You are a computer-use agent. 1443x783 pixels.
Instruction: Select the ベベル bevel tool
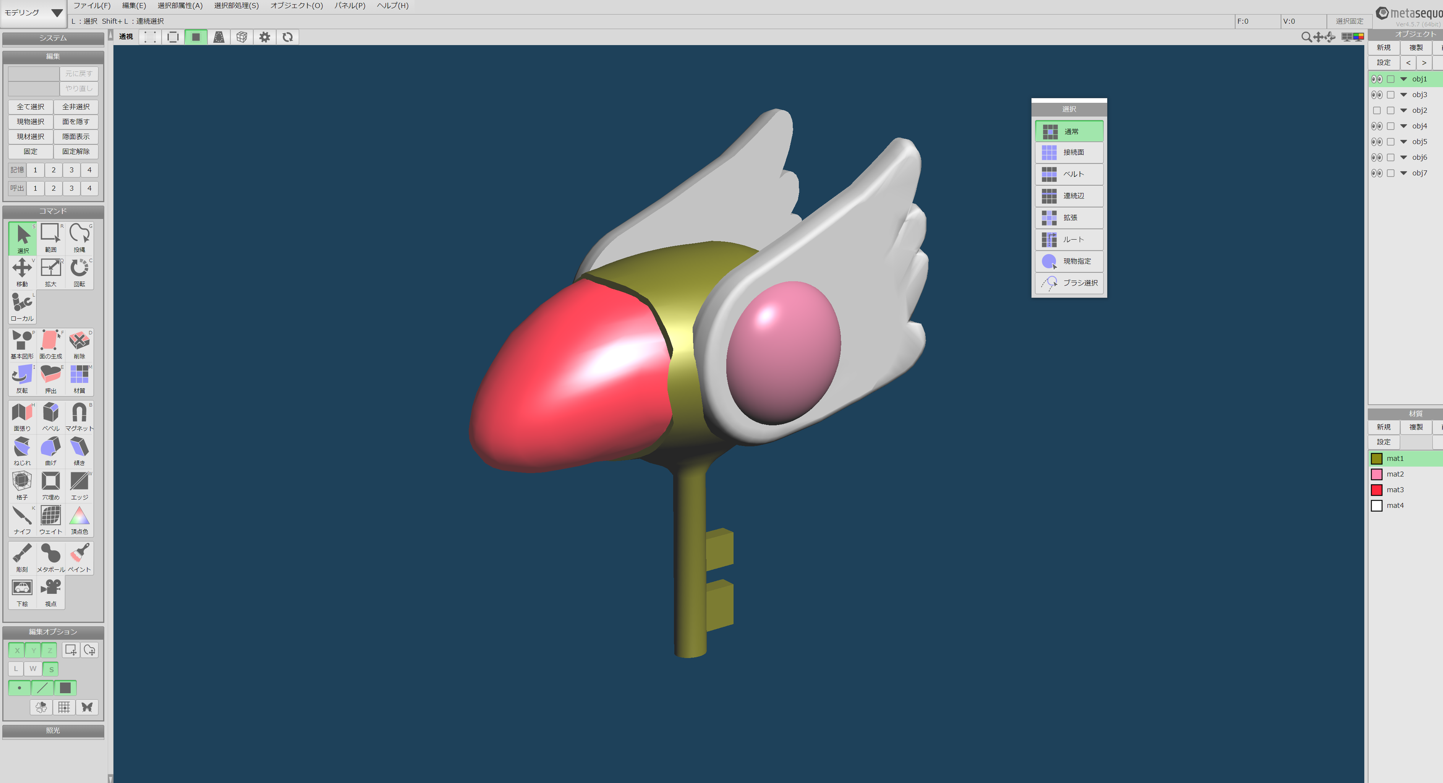click(50, 417)
